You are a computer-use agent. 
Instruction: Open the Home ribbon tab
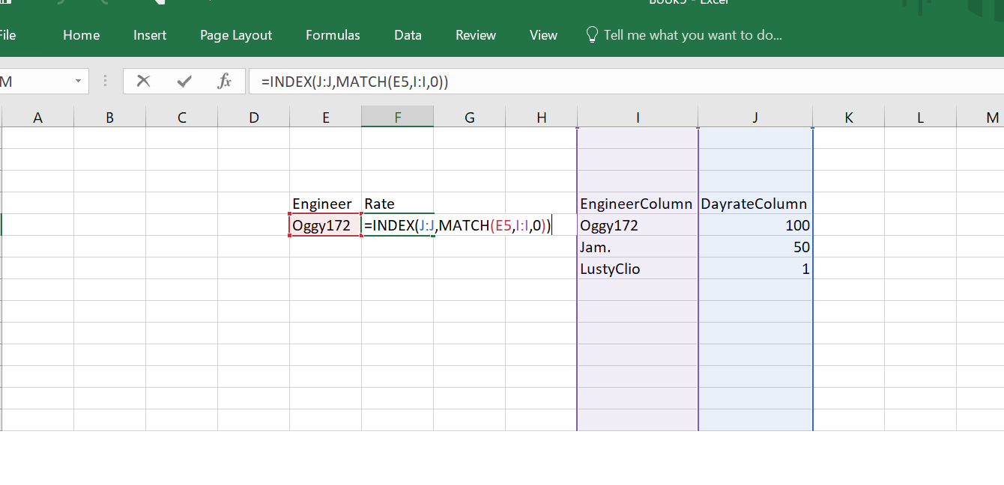coord(82,35)
